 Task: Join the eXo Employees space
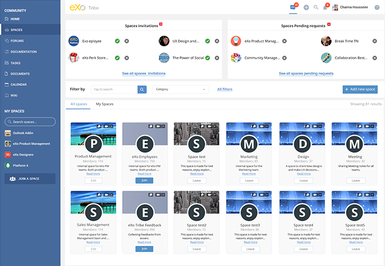(x=145, y=180)
